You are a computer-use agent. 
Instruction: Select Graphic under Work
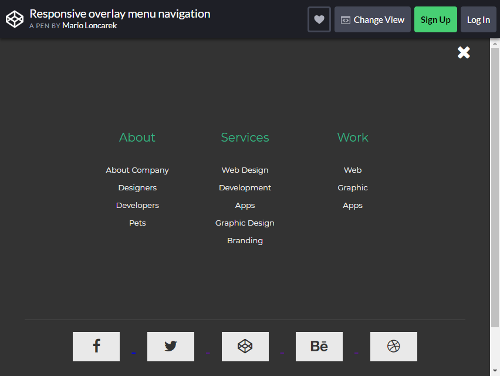click(352, 187)
